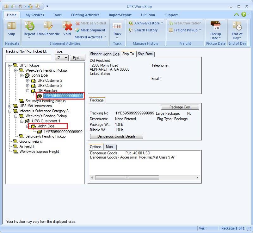
Task: Click the Mark Shipment ribbon item
Action: coord(90,30)
